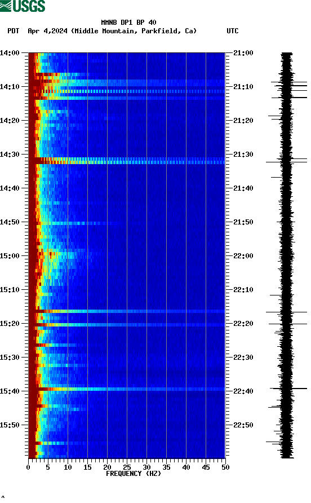This screenshot has height=503, width=311.
Task: Click the '22:30' UTC time label
Action: [x=243, y=358]
